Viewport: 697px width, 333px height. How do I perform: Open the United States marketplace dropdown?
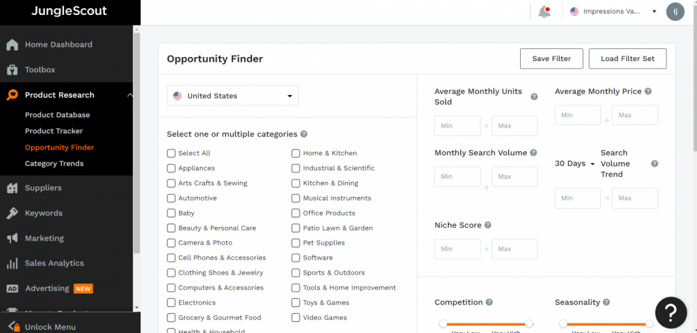pos(233,96)
